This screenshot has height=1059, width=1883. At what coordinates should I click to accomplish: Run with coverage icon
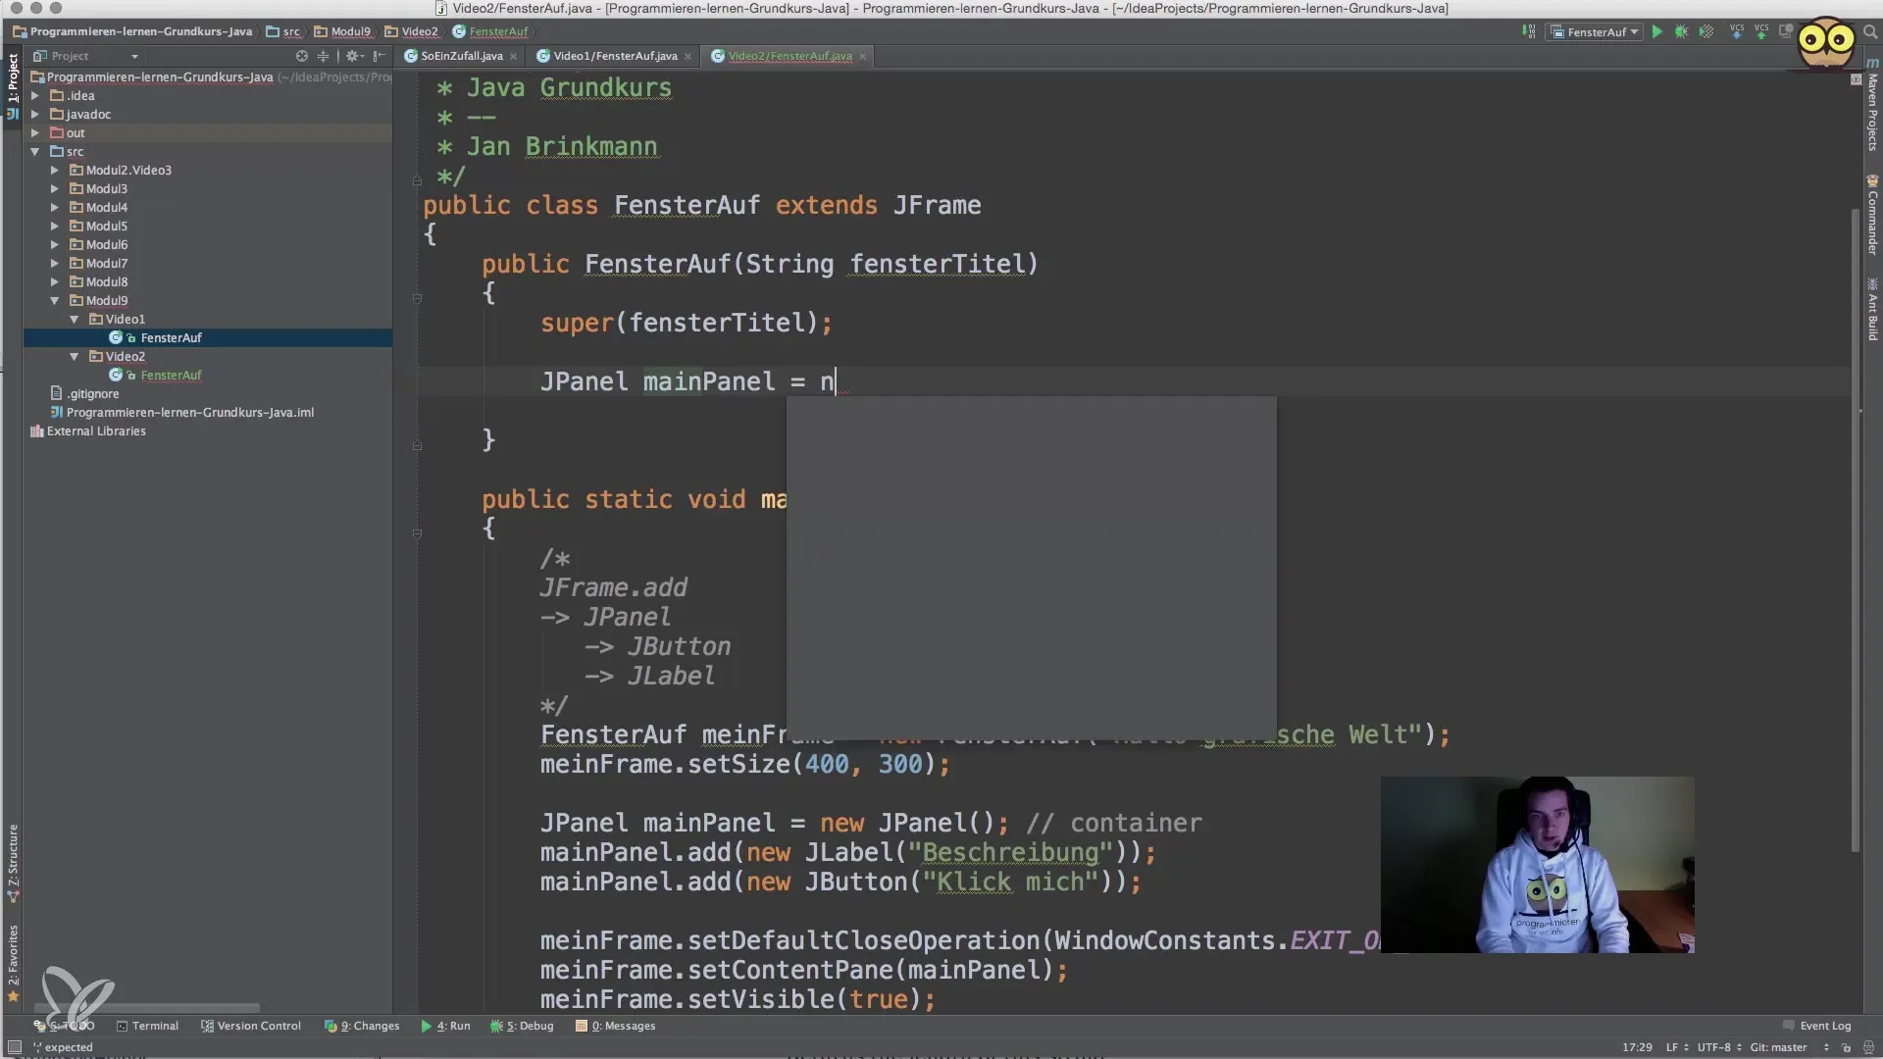pyautogui.click(x=1706, y=32)
